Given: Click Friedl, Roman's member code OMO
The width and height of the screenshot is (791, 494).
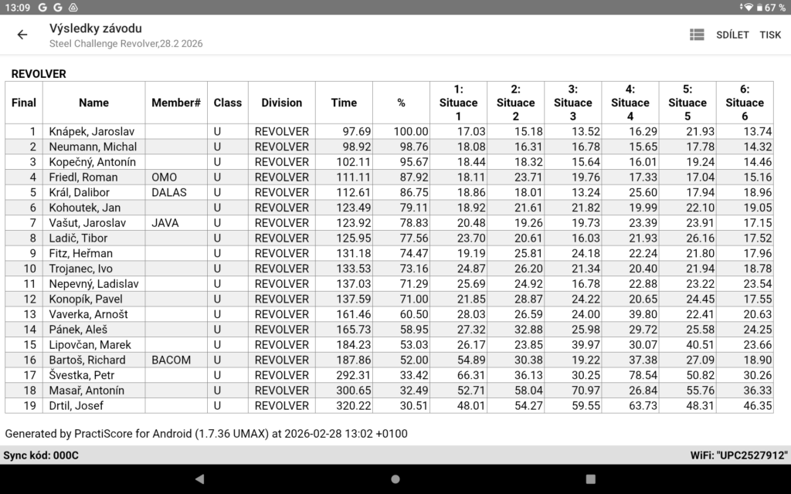Looking at the screenshot, I should (x=164, y=178).
